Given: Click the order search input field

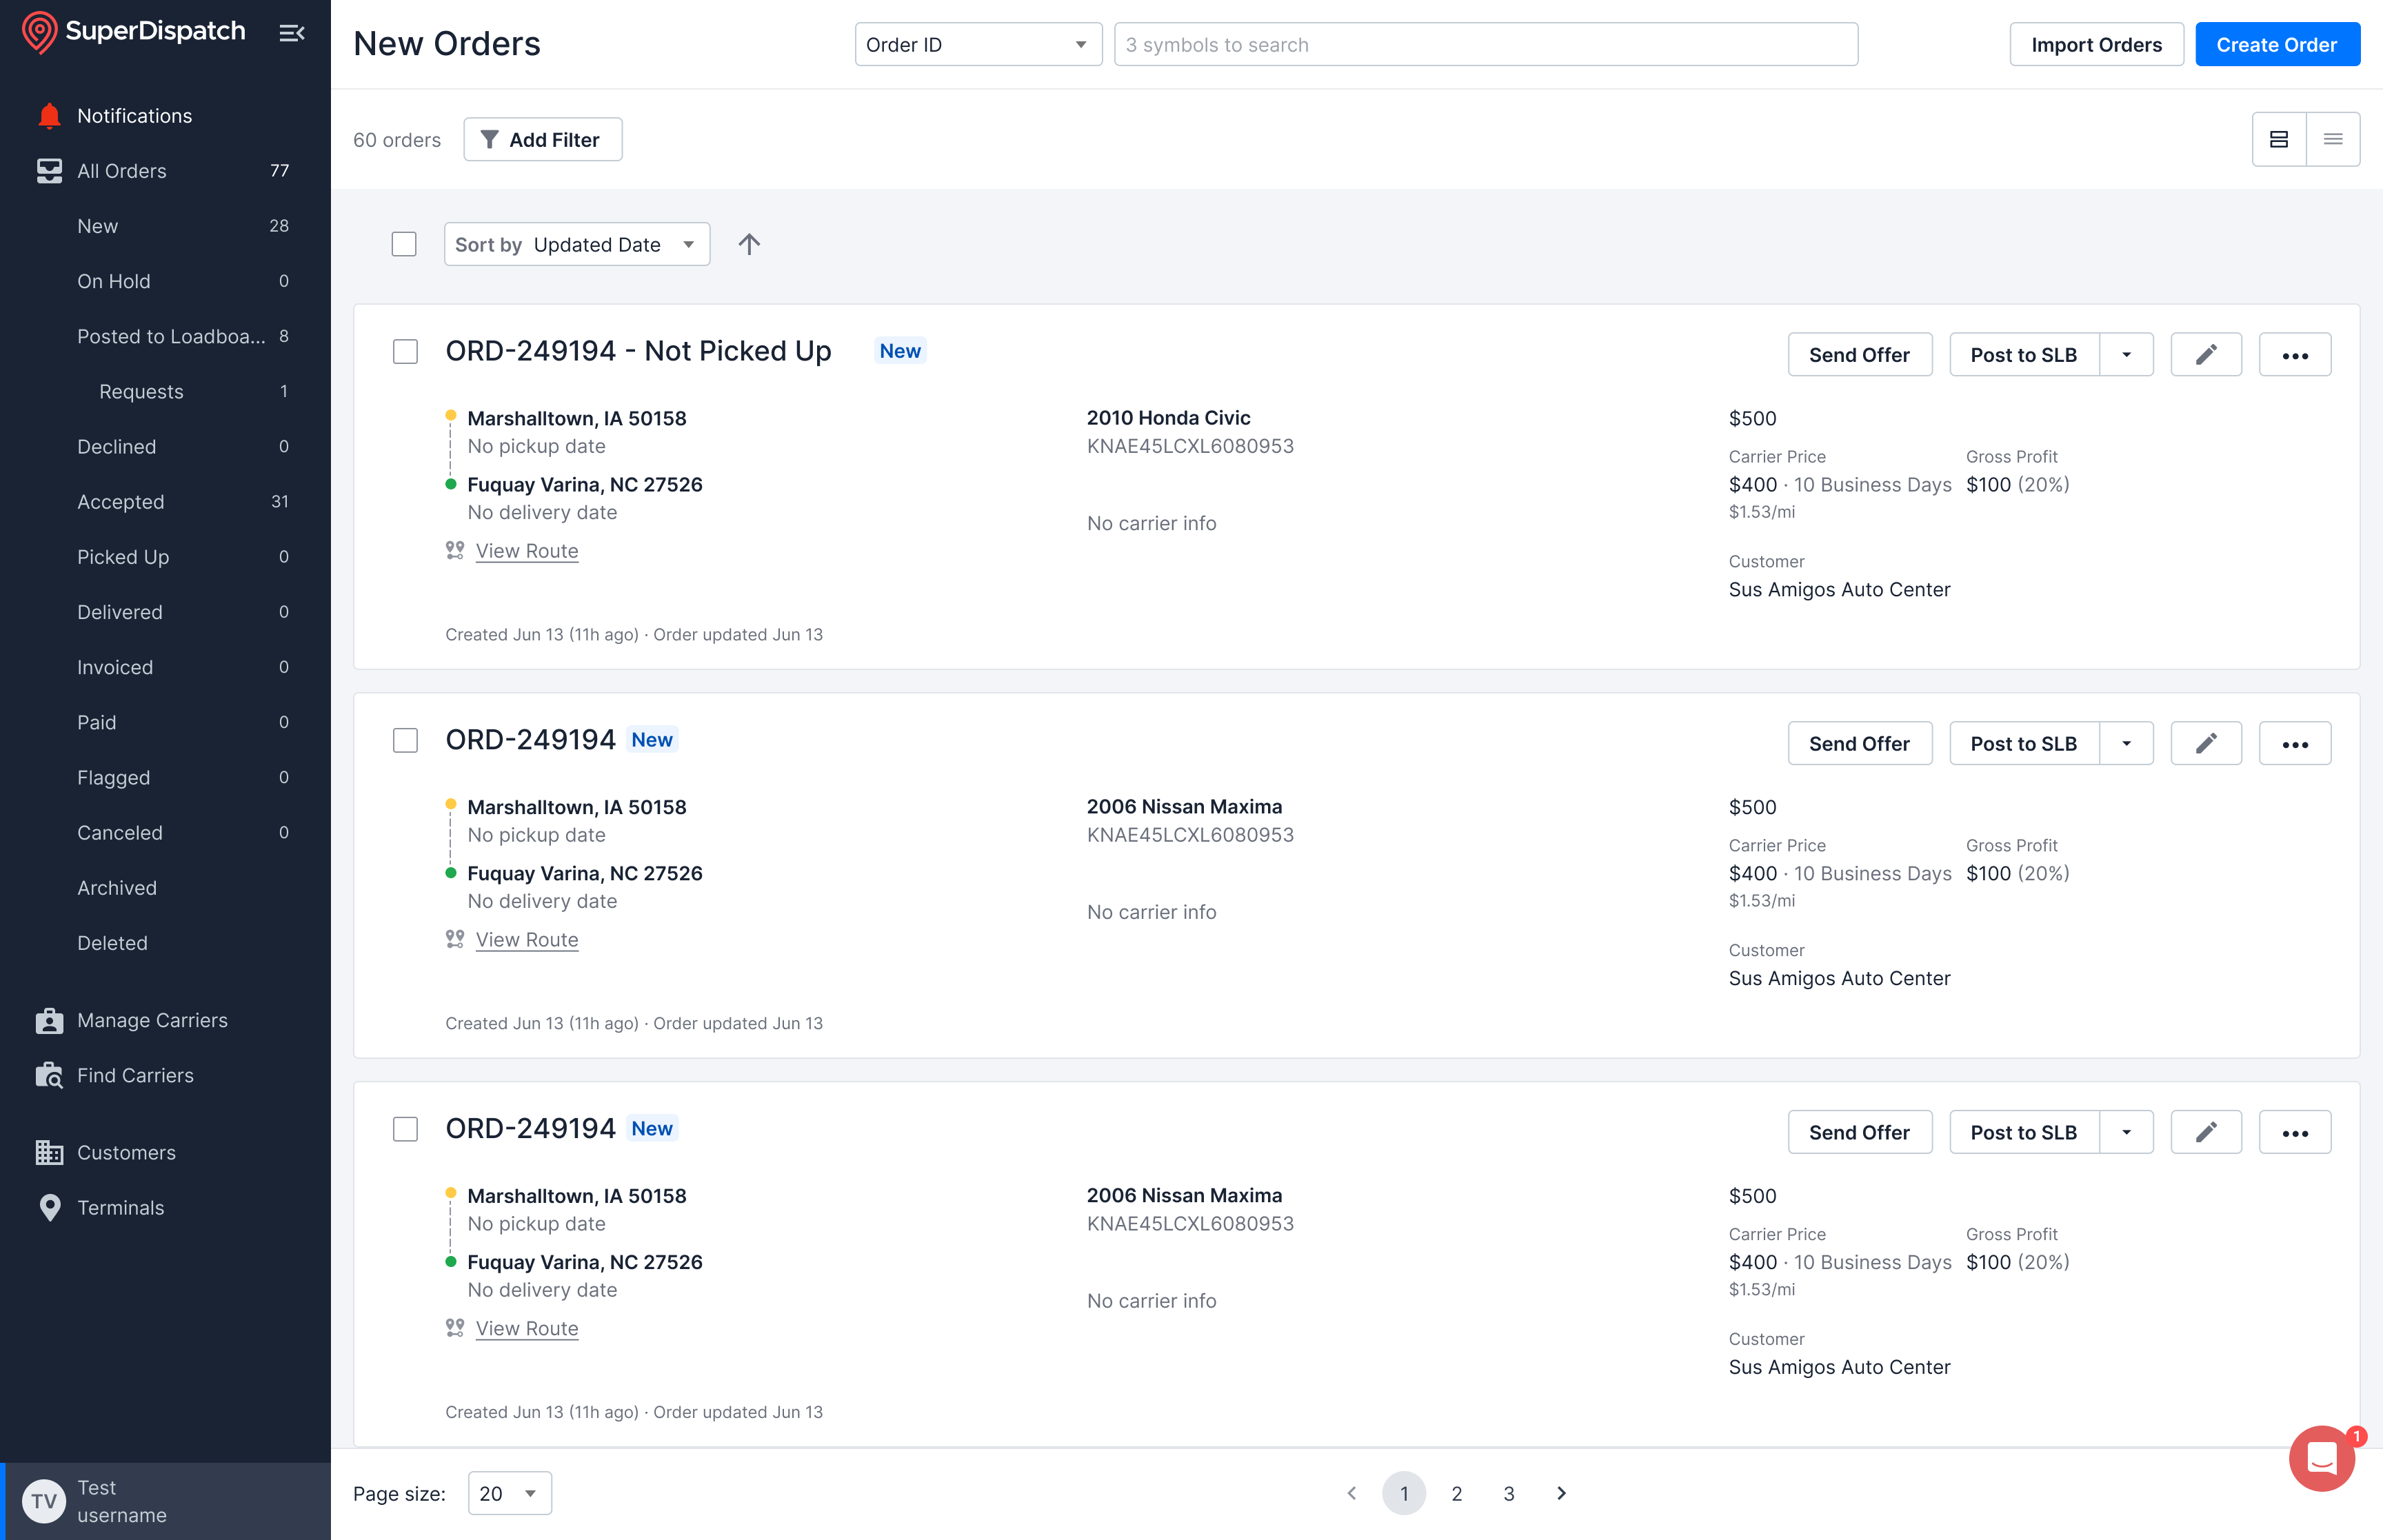Looking at the screenshot, I should tap(1486, 44).
